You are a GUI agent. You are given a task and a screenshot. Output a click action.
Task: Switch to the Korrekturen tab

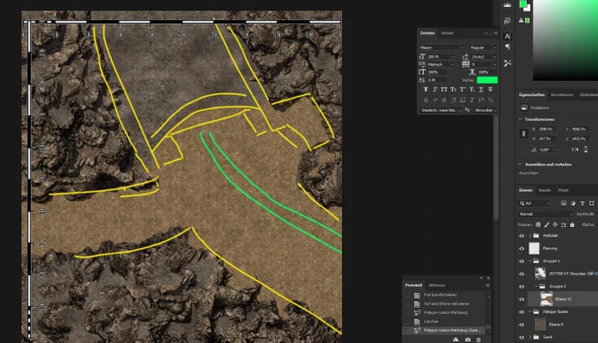click(562, 95)
